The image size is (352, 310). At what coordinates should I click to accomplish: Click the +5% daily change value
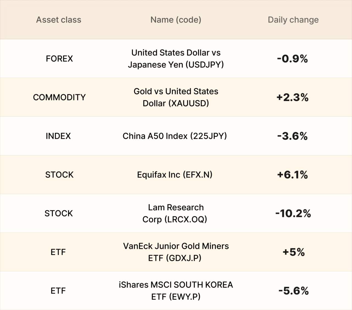click(x=293, y=252)
